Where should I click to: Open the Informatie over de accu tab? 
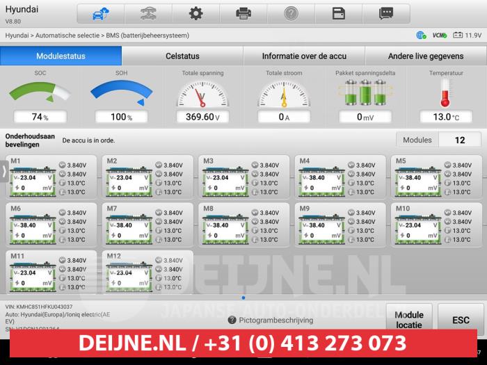tap(304, 56)
